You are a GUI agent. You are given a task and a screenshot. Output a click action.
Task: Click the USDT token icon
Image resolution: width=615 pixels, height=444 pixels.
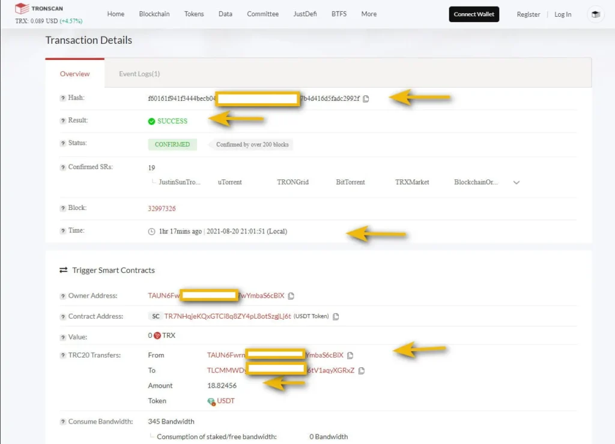pos(211,401)
